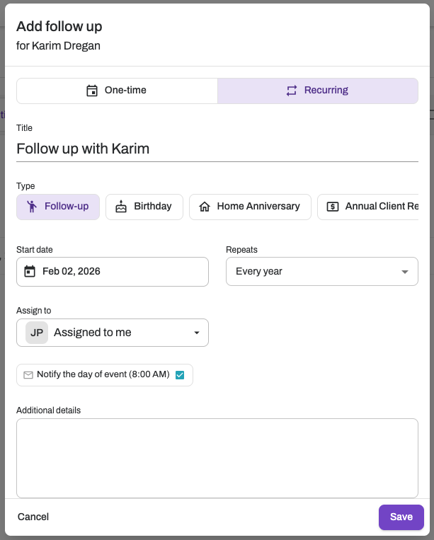Switch to the One-time tab
Screen dimensions: 434x540
point(117,91)
